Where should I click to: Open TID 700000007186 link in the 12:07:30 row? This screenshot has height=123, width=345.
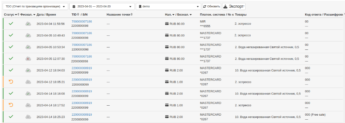click(82, 56)
